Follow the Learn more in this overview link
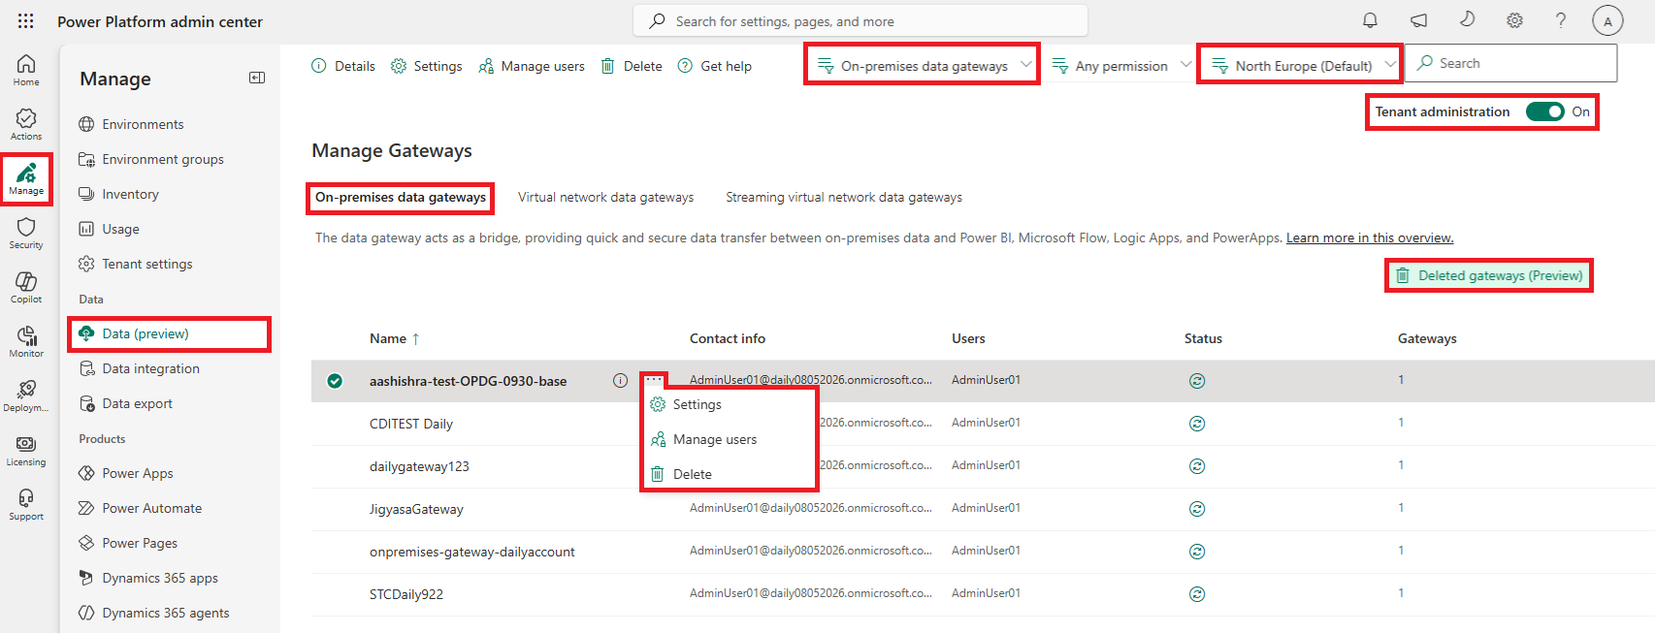 (x=1370, y=237)
